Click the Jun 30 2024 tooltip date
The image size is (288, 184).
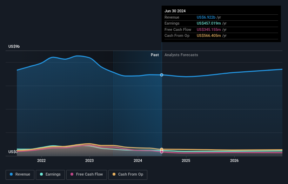175,11
